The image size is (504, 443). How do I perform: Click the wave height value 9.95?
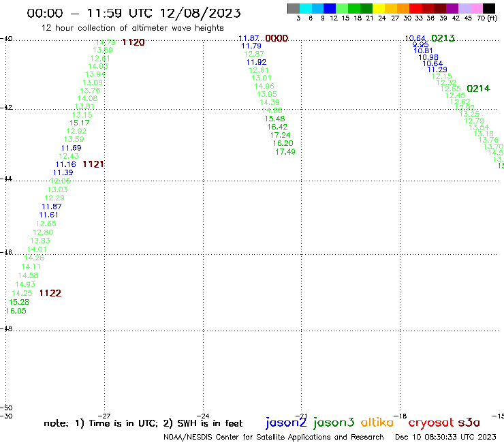tap(420, 45)
